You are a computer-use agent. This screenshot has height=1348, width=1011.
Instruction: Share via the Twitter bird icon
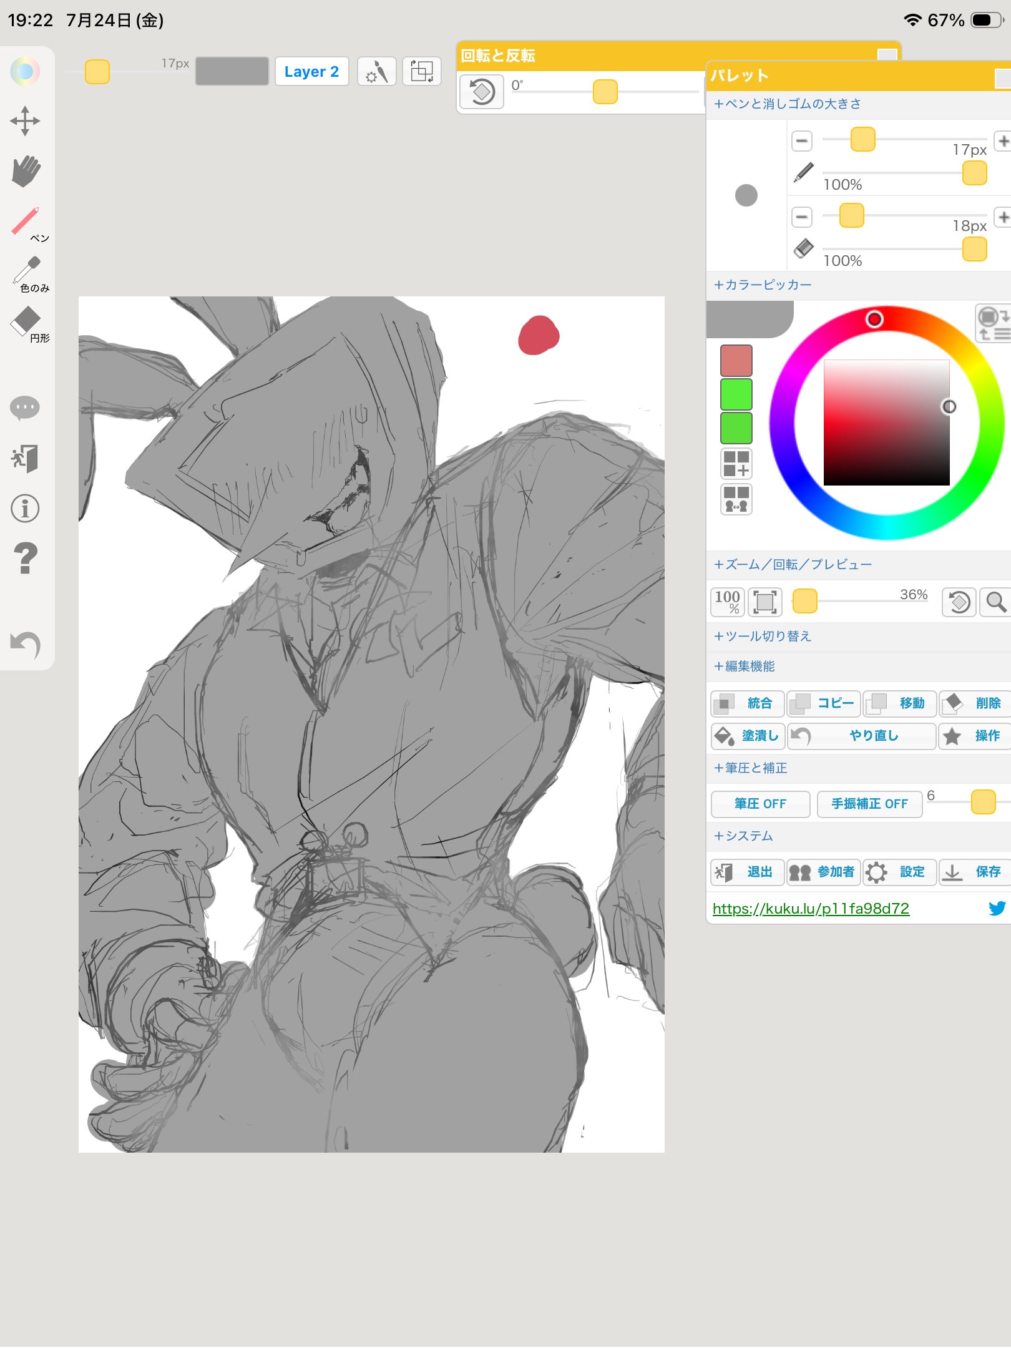(x=997, y=908)
